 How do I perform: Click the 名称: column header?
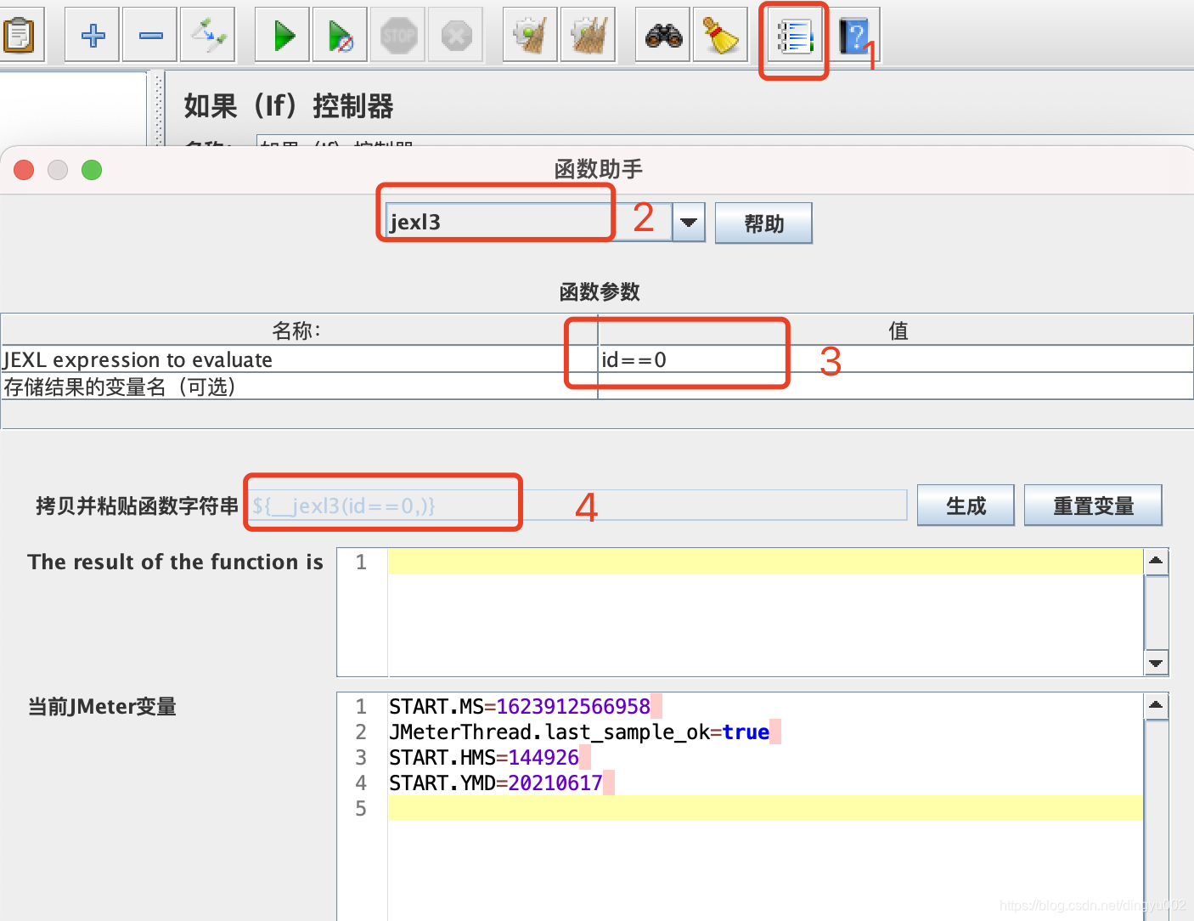click(x=299, y=330)
